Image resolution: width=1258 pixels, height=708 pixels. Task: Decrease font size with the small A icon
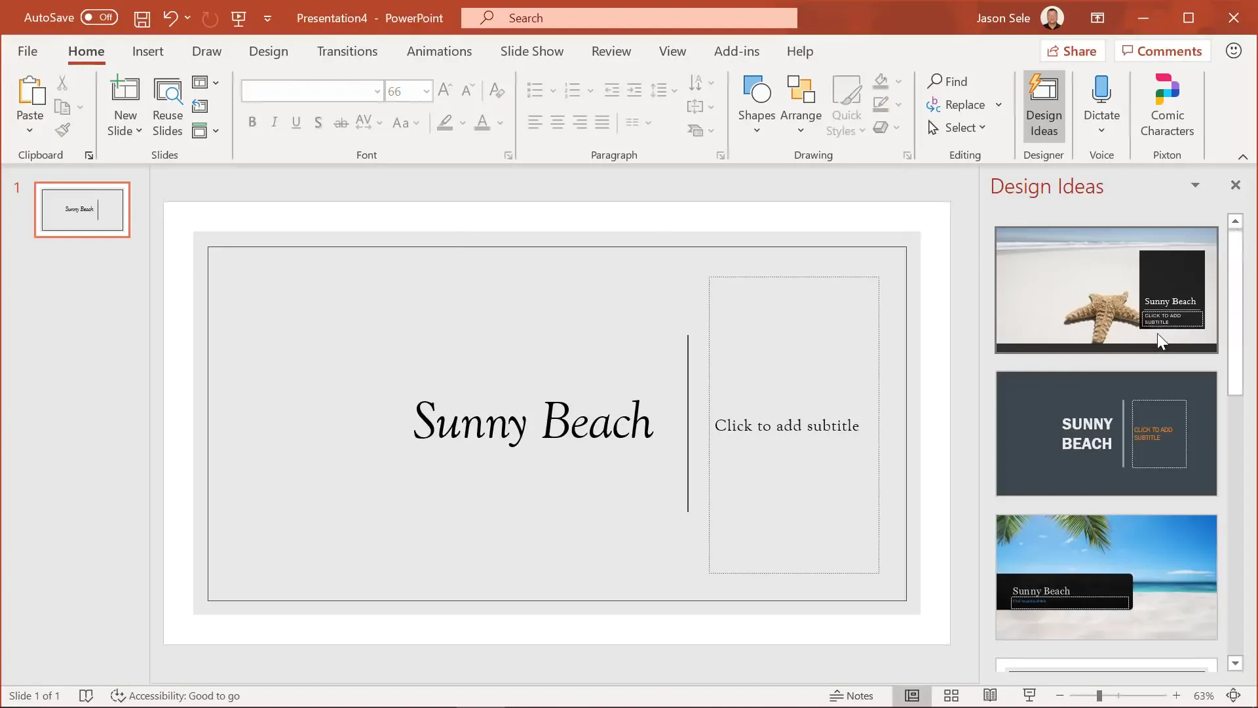tap(467, 90)
